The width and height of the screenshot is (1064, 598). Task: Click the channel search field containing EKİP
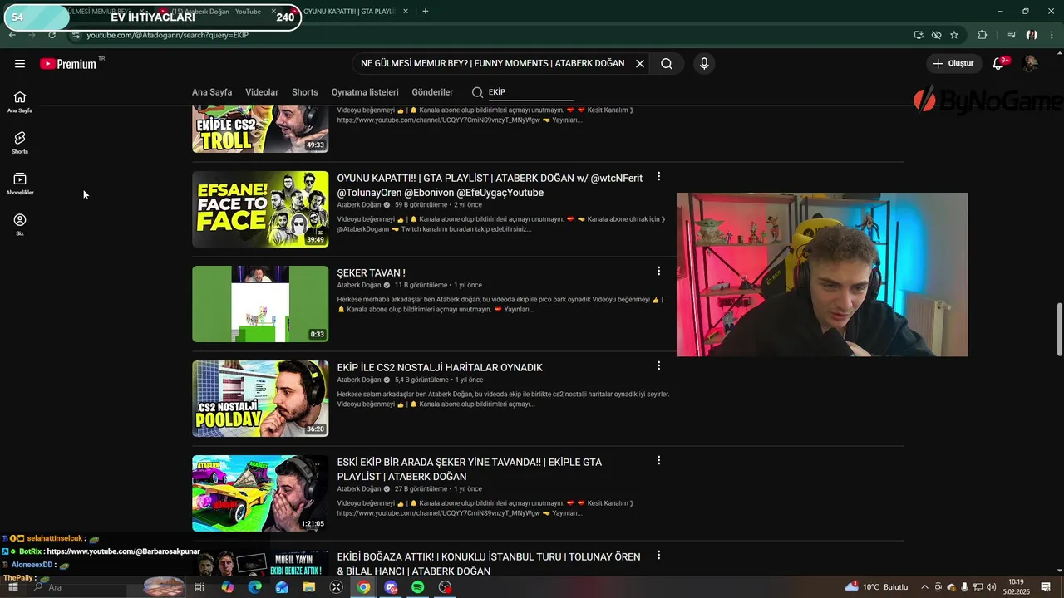tap(530, 92)
